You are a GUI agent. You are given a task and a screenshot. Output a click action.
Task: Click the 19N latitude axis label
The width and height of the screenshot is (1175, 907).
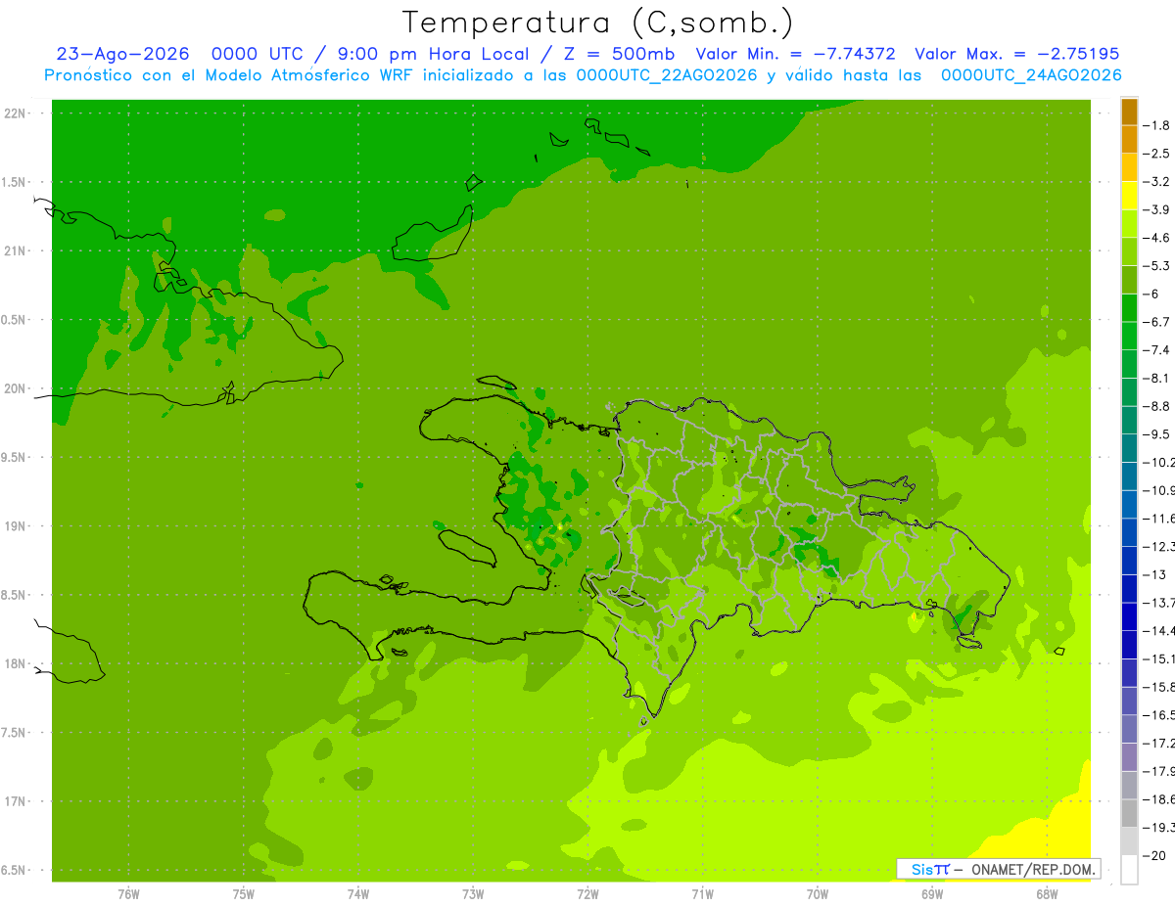(x=15, y=526)
